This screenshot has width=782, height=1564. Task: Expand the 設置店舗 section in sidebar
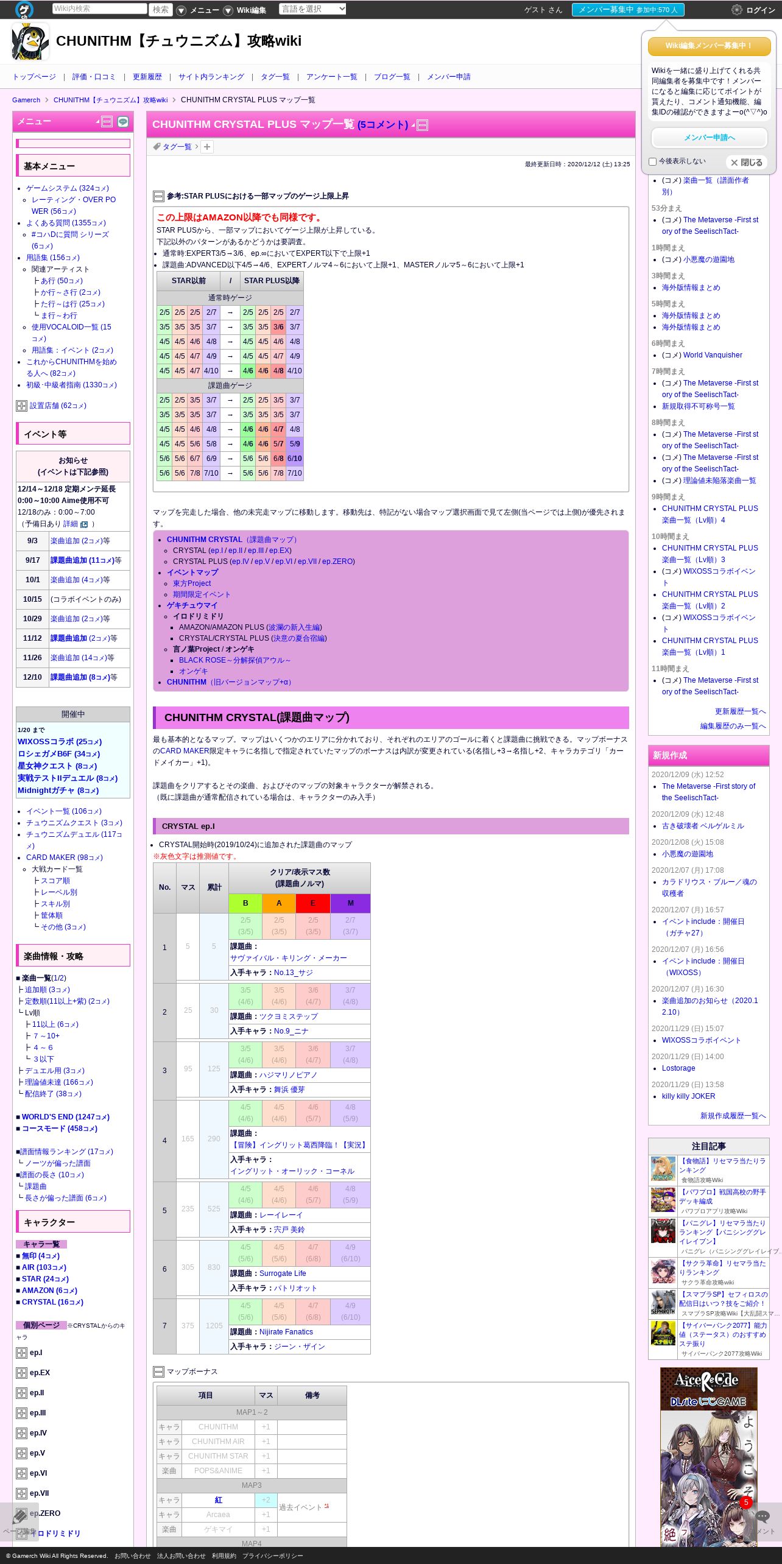(21, 406)
